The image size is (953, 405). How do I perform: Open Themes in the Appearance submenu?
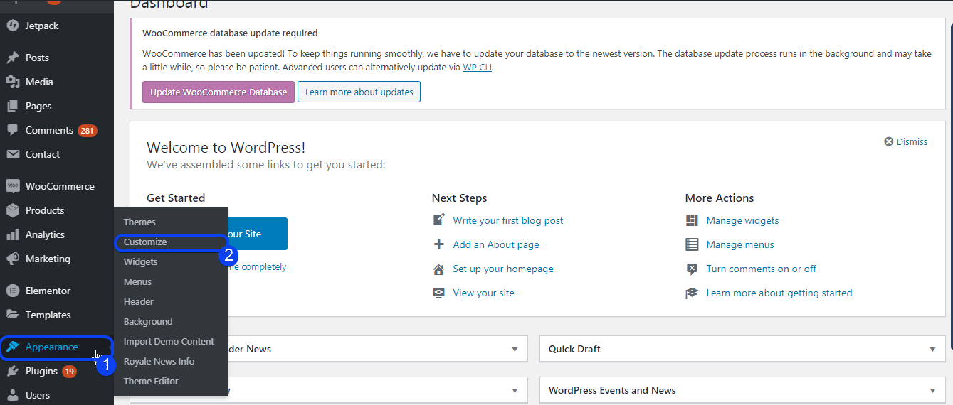tap(139, 222)
